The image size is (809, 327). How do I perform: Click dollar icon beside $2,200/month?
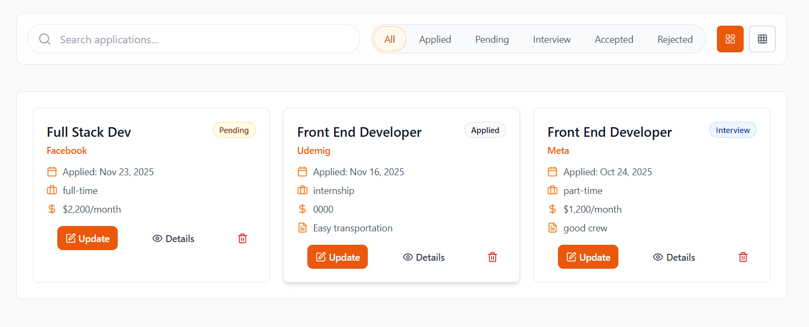click(52, 209)
